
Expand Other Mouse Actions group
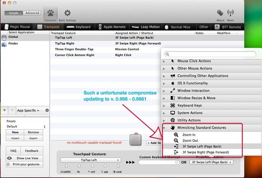[x=164, y=69]
